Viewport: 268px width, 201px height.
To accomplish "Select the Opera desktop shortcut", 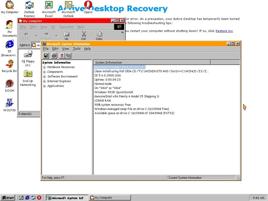I will (88, 7).
